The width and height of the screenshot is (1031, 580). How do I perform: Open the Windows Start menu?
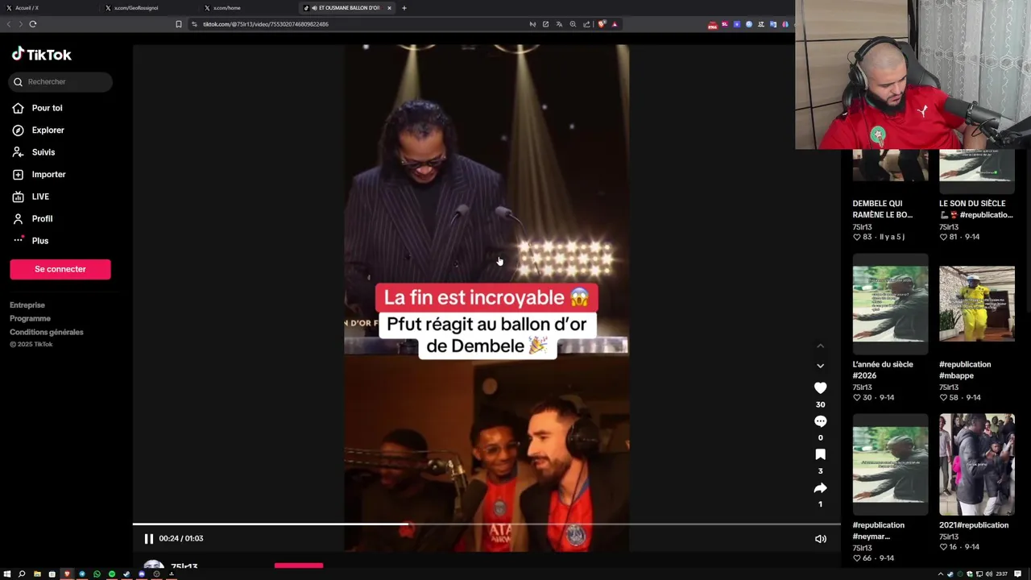[7, 574]
